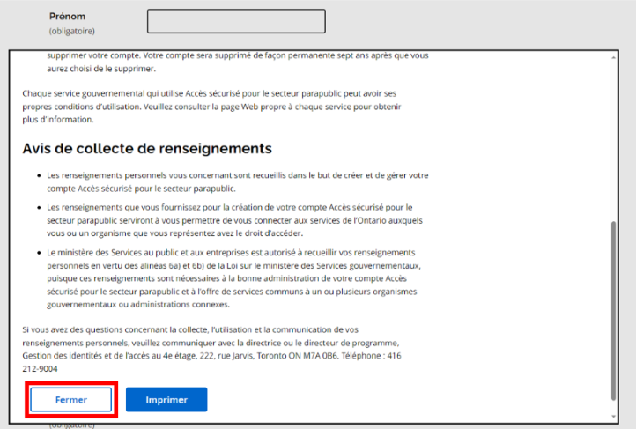
Task: Click the Fermer button
Action: click(x=71, y=399)
